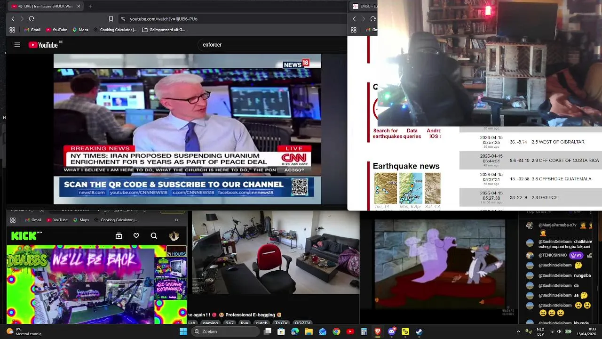Select 'OFF COAST OF COSTA RICA' earthquake row
The height and width of the screenshot is (339, 602).
(531, 160)
